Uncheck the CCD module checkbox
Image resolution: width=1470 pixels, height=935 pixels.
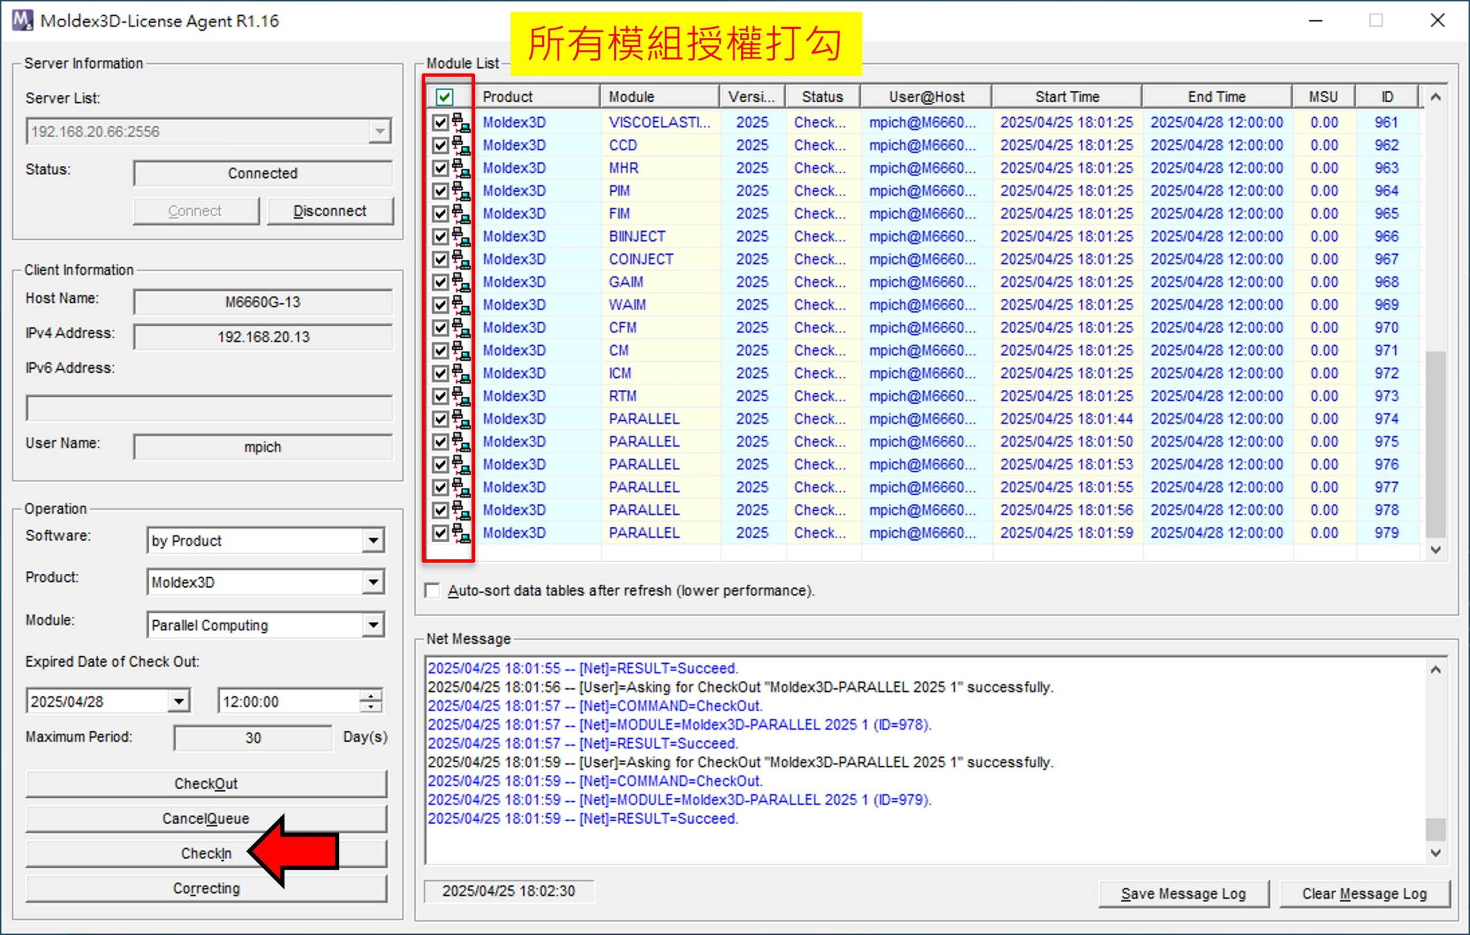[440, 145]
